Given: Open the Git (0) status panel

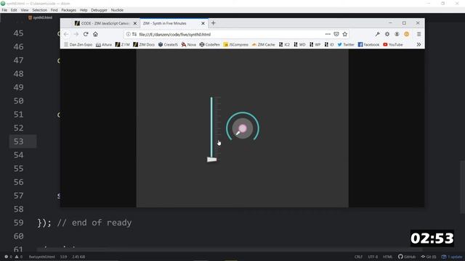Looking at the screenshot, I should point(429,257).
